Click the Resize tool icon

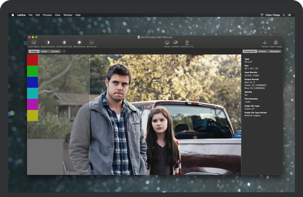(167, 43)
